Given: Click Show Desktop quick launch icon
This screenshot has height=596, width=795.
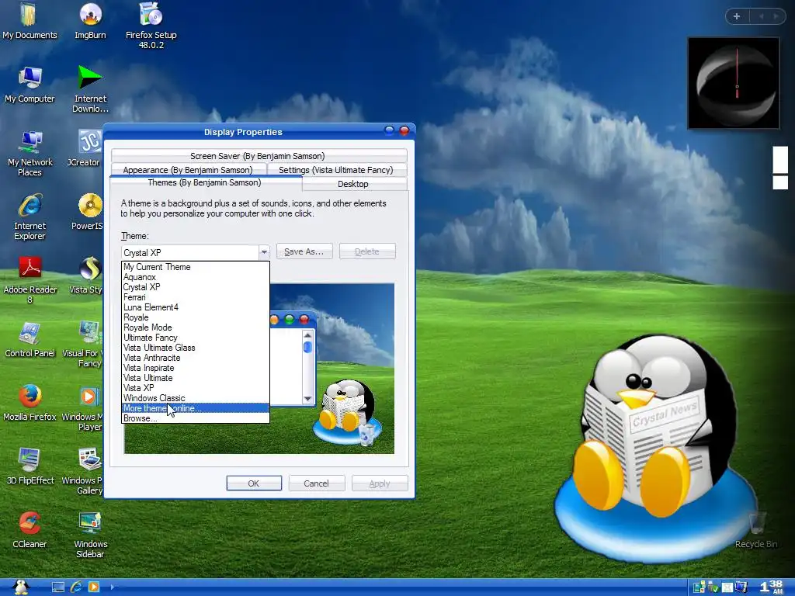Looking at the screenshot, I should tap(58, 587).
